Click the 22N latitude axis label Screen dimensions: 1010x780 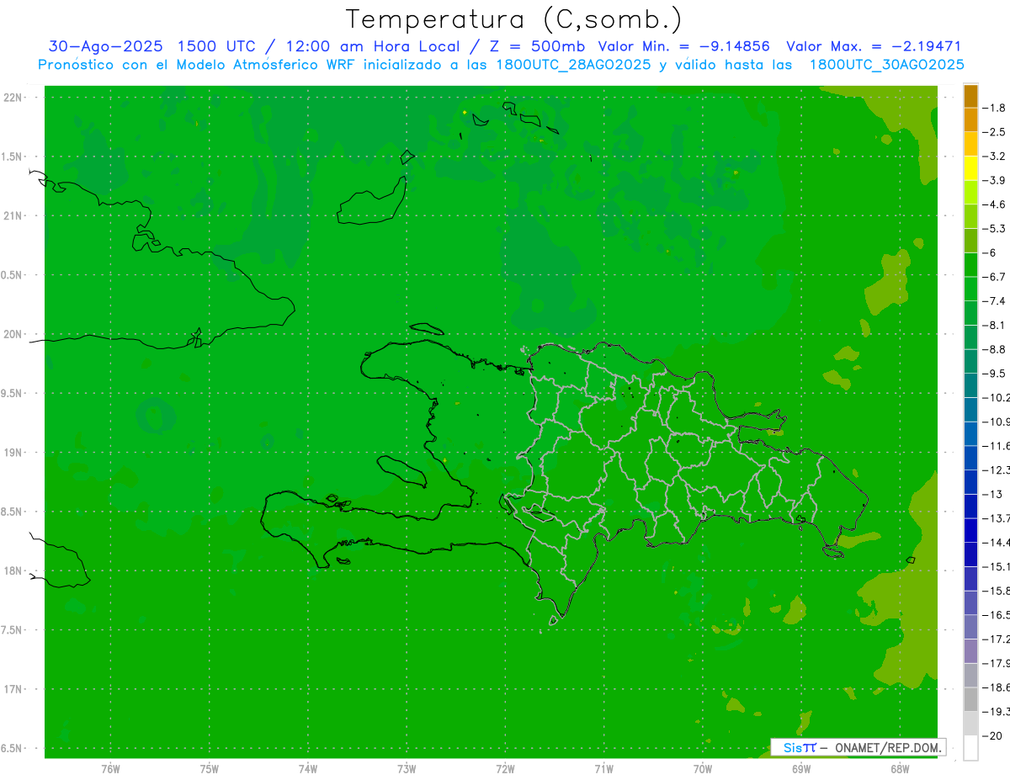coord(14,98)
